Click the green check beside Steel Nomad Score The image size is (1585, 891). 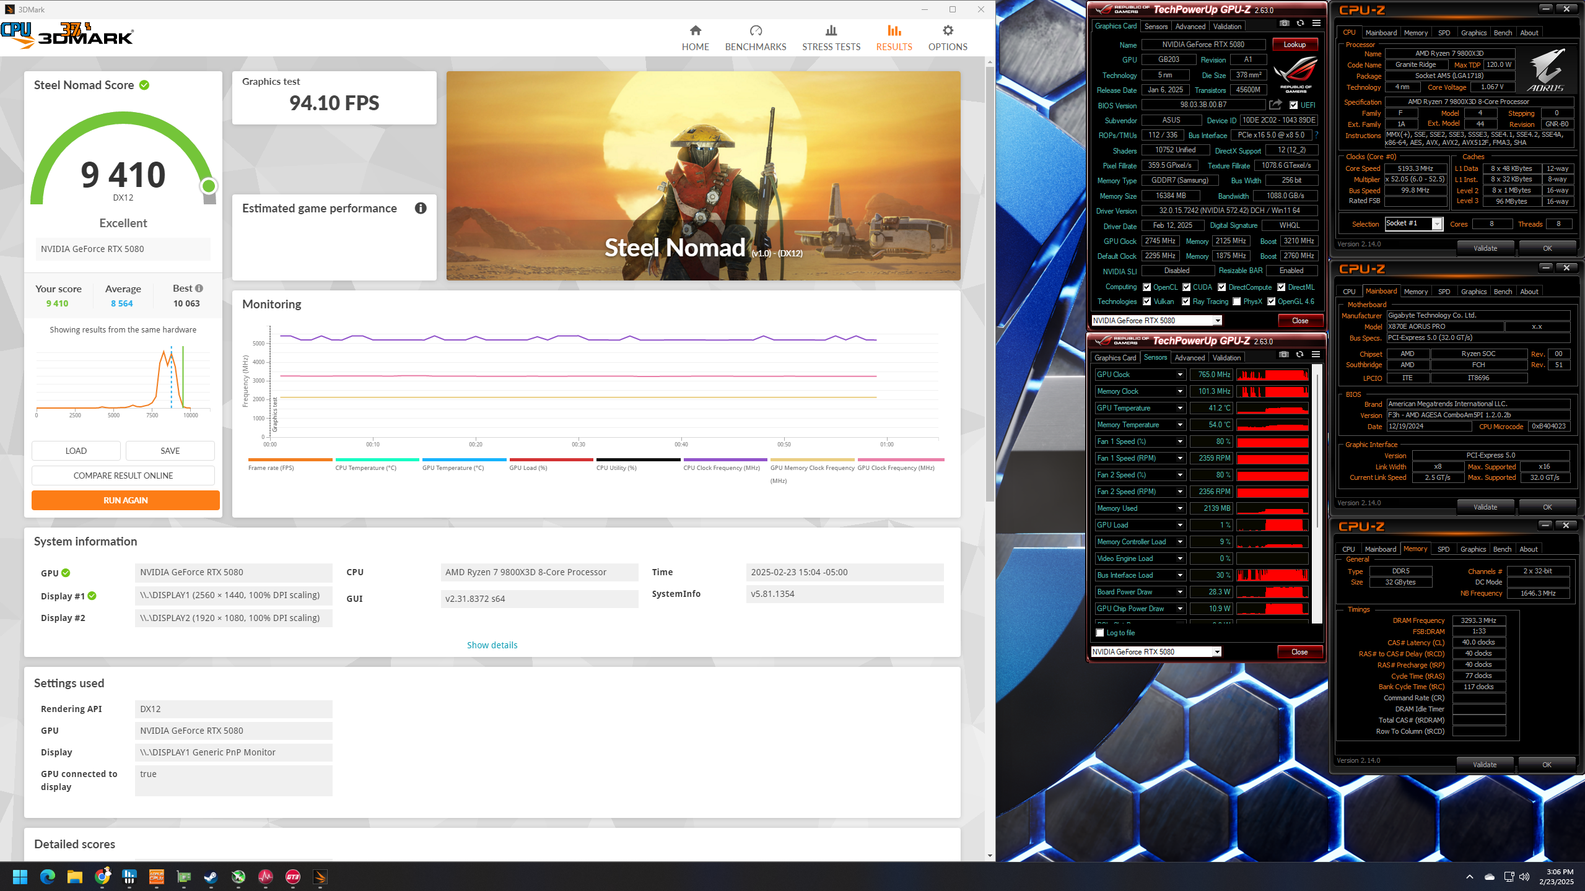(x=144, y=85)
